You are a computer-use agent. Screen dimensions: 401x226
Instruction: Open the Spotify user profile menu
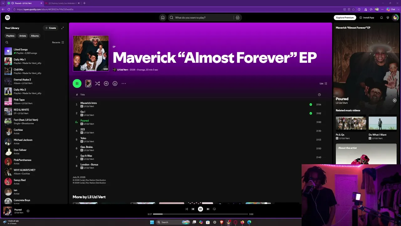click(395, 18)
